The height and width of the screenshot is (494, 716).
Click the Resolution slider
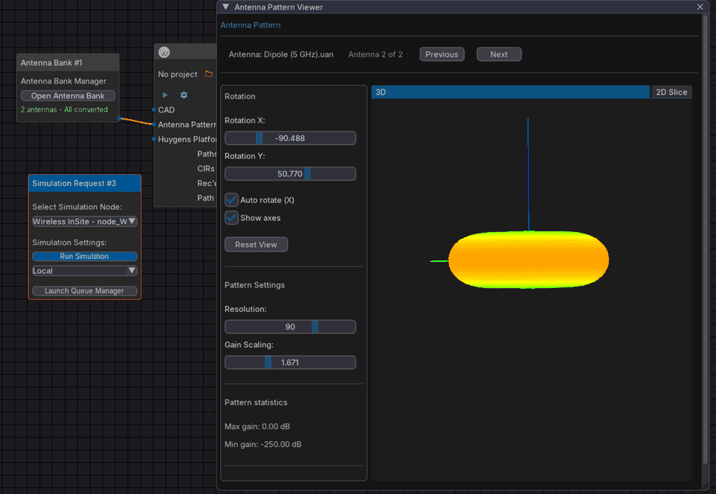290,327
